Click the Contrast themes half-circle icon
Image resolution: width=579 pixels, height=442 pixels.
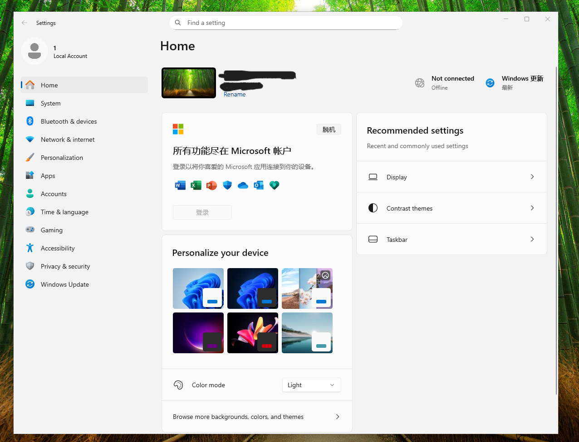pos(373,208)
